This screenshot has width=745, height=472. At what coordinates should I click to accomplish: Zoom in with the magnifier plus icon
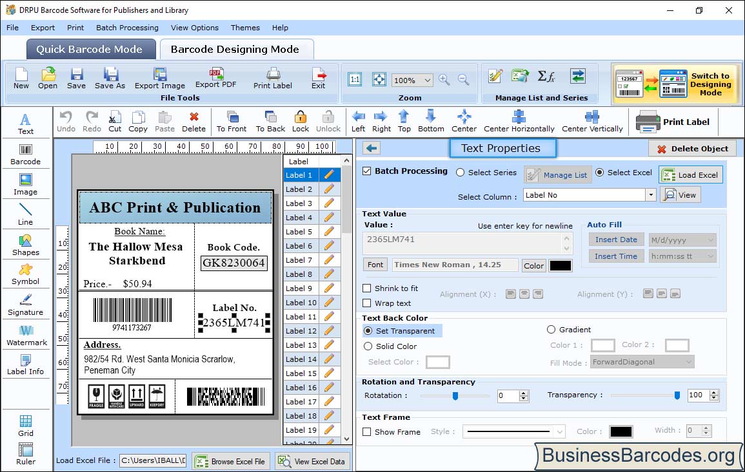click(444, 80)
